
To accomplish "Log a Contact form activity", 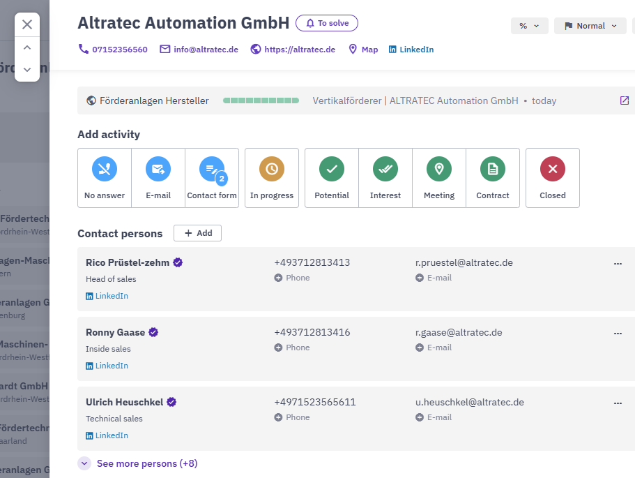I will click(x=212, y=178).
